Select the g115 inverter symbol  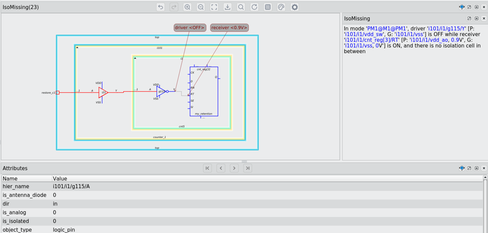coord(162,92)
